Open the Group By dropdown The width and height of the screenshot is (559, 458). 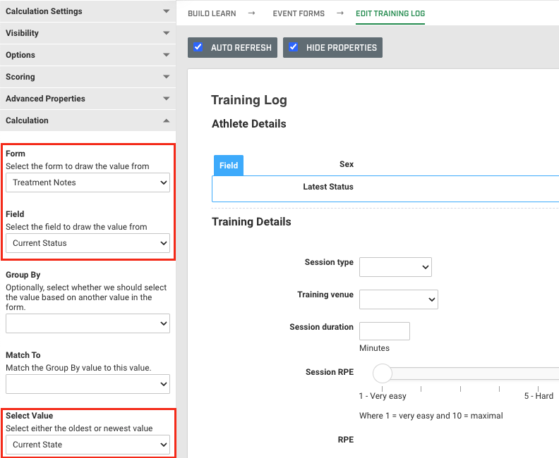[x=88, y=323]
